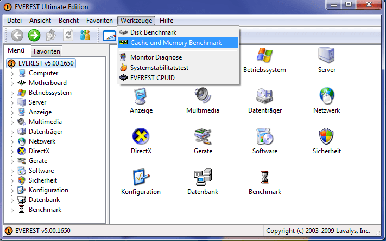The image size is (386, 241).
Task: Open the Hilfe menu
Action: pos(167,21)
